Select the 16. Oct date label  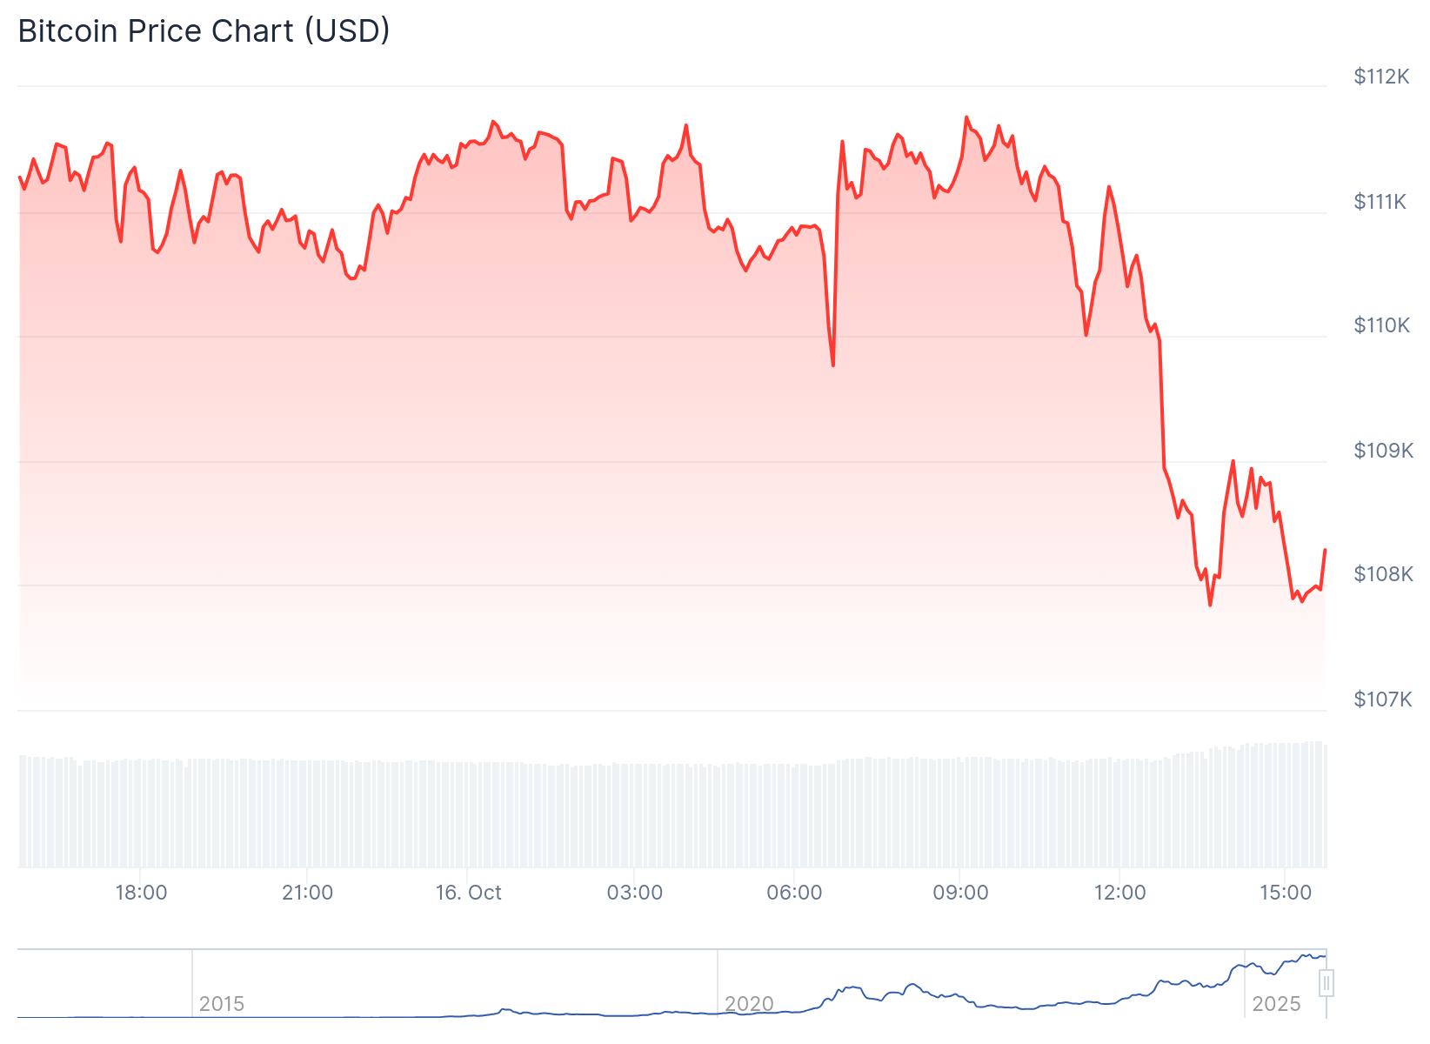coord(468,893)
